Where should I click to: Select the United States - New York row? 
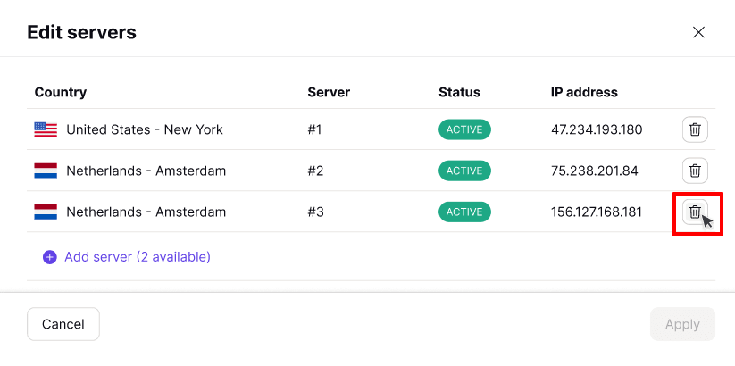point(145,129)
